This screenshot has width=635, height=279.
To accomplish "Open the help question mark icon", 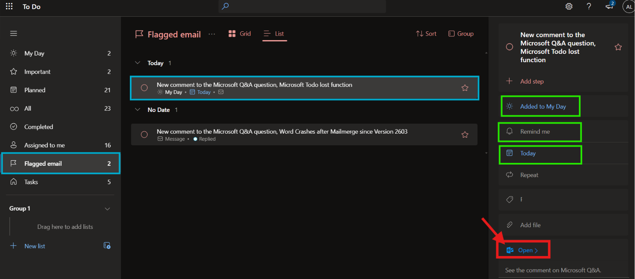I will pyautogui.click(x=589, y=6).
